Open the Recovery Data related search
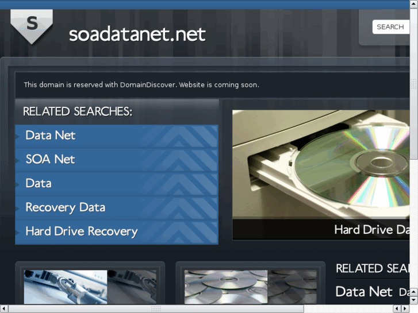Viewport: 418px width, 313px height. (x=117, y=208)
